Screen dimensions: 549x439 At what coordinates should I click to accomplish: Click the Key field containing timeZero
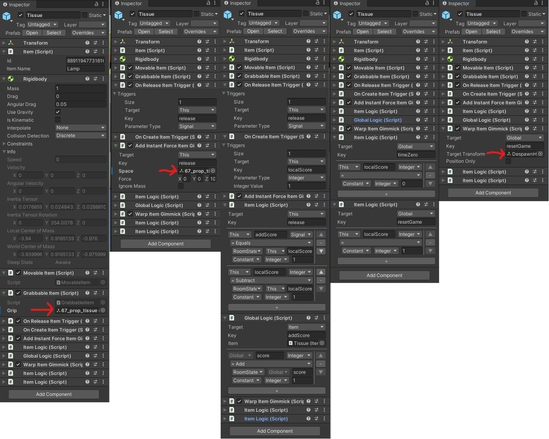[x=416, y=155]
